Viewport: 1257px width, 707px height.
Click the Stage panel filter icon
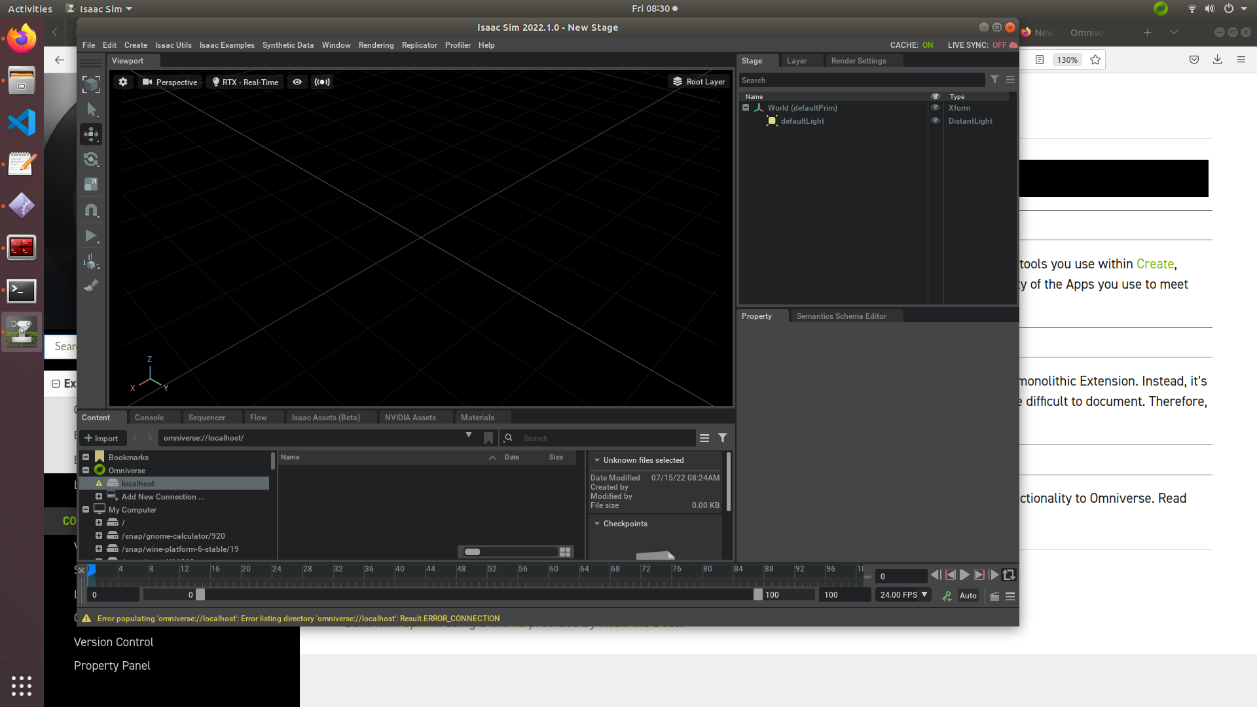(994, 80)
